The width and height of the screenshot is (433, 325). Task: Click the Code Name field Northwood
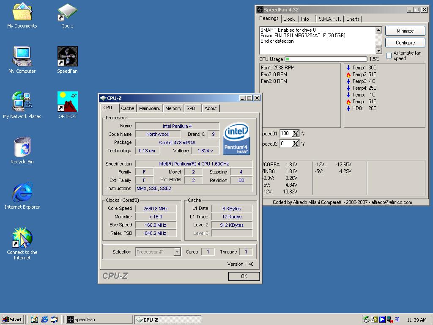click(158, 134)
